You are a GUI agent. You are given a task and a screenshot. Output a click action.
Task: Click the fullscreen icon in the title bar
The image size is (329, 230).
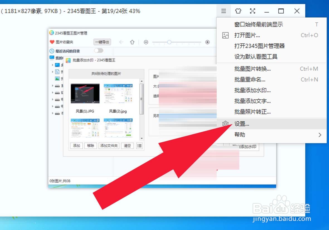pos(252,11)
